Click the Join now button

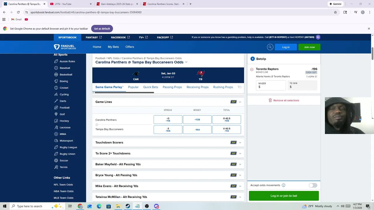pos(309,47)
